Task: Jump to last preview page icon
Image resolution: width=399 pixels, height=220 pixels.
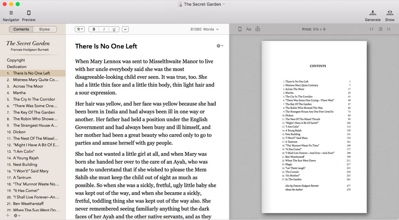Action: point(388,29)
